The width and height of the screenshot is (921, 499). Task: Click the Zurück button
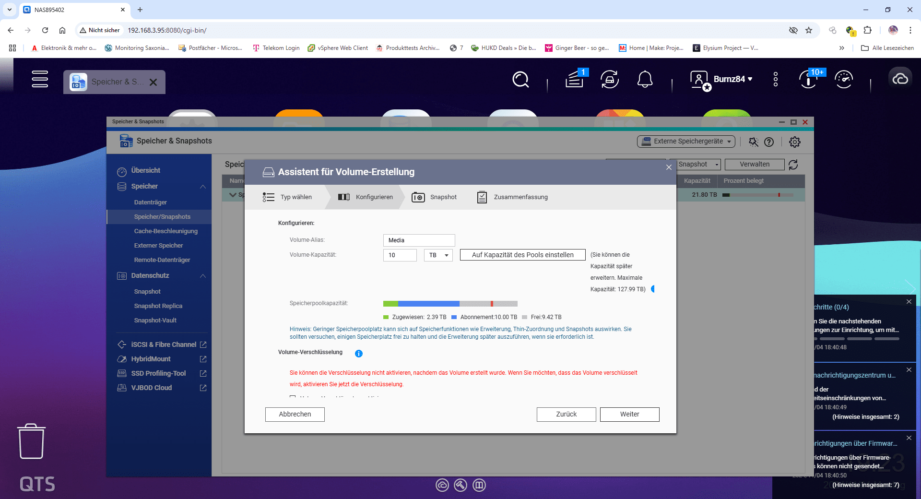566,414
